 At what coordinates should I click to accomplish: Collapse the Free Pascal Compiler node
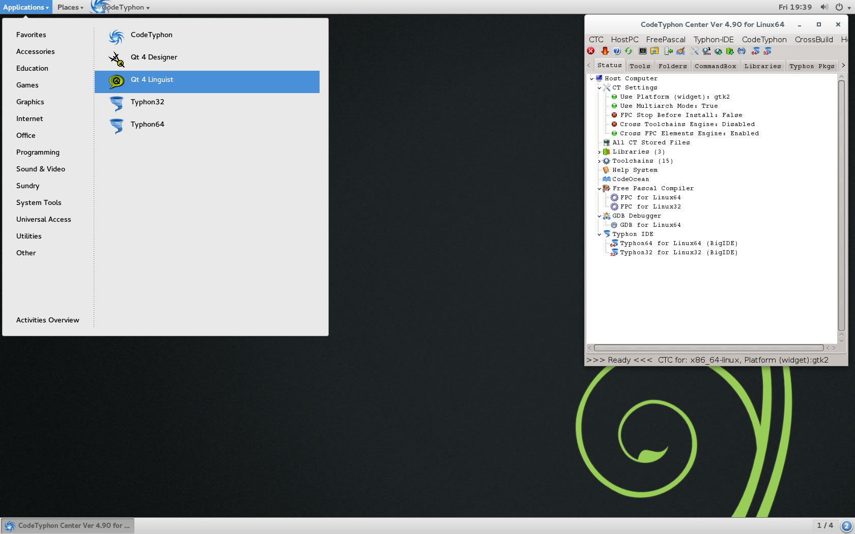(x=599, y=189)
